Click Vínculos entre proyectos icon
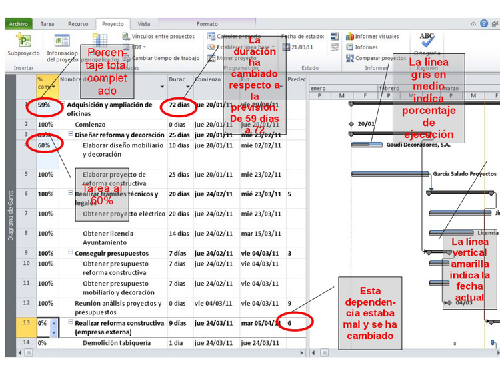Screen dimensions: 500x375 coord(127,37)
